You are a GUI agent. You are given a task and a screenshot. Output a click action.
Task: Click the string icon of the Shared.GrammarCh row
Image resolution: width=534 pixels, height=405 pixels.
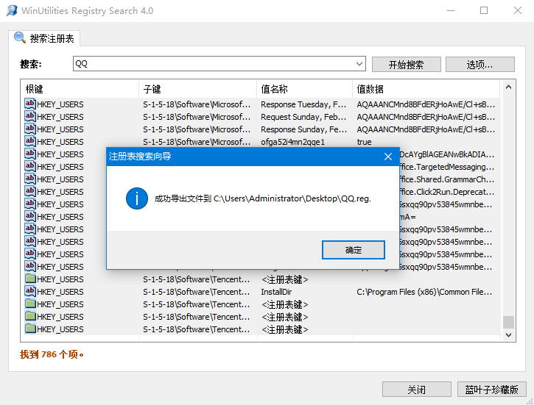click(x=30, y=179)
